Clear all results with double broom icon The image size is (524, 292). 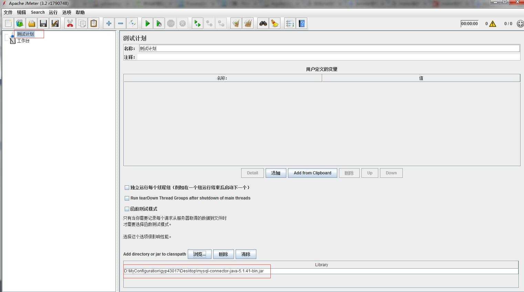(x=248, y=23)
